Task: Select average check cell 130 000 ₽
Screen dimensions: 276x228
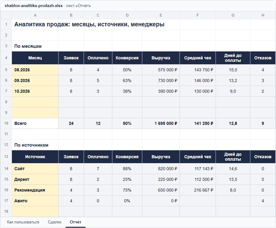Action: [x=198, y=91]
